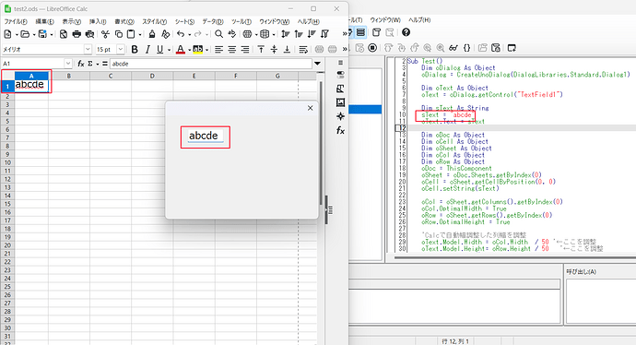The width and height of the screenshot is (636, 345).
Task: Select row 1 header
Action: pyautogui.click(x=7, y=86)
